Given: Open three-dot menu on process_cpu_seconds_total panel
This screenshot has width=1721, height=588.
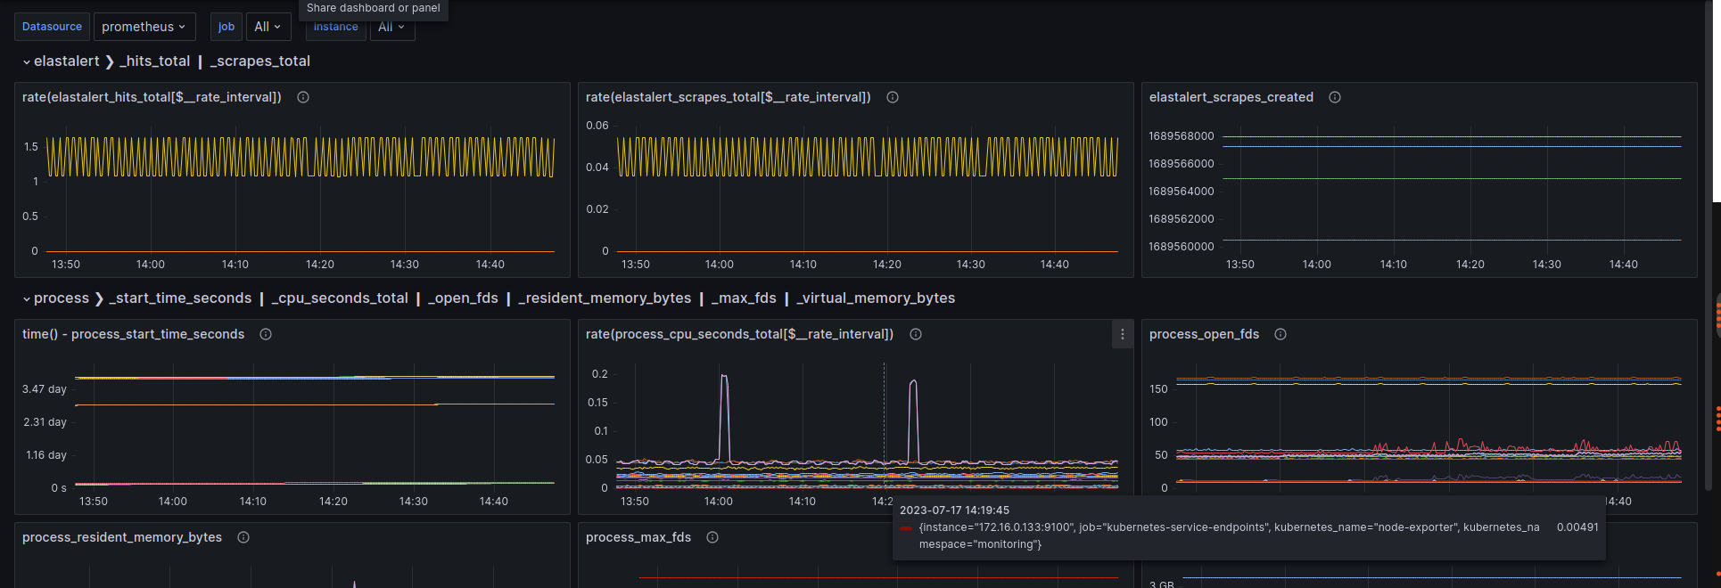Looking at the screenshot, I should [1122, 334].
